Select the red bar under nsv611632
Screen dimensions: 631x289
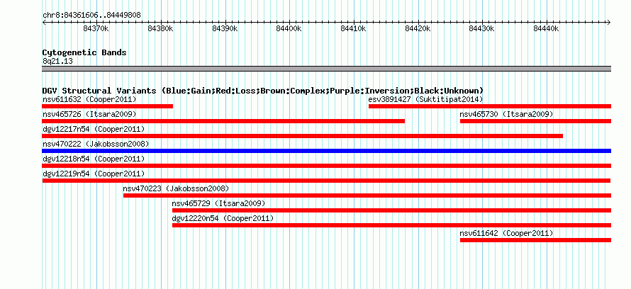point(108,106)
